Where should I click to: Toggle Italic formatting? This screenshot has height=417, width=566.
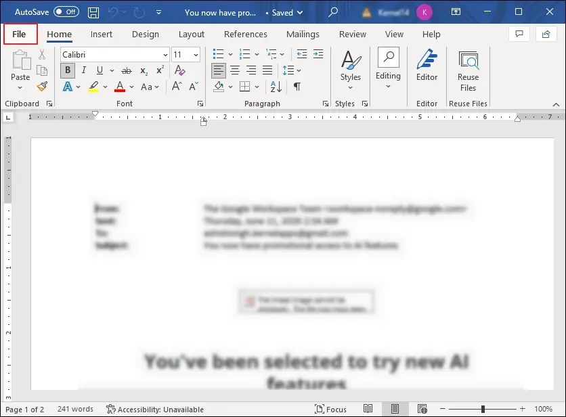click(84, 70)
